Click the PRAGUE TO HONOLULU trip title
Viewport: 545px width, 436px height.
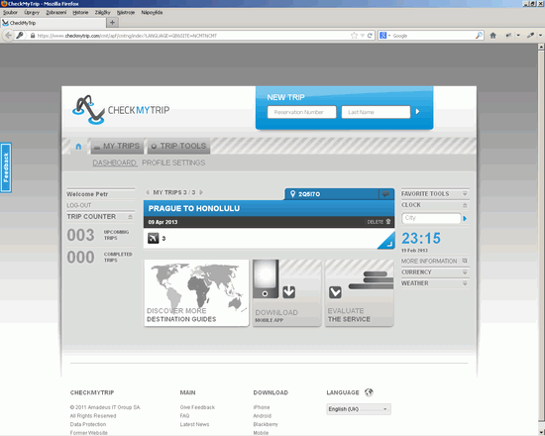194,208
